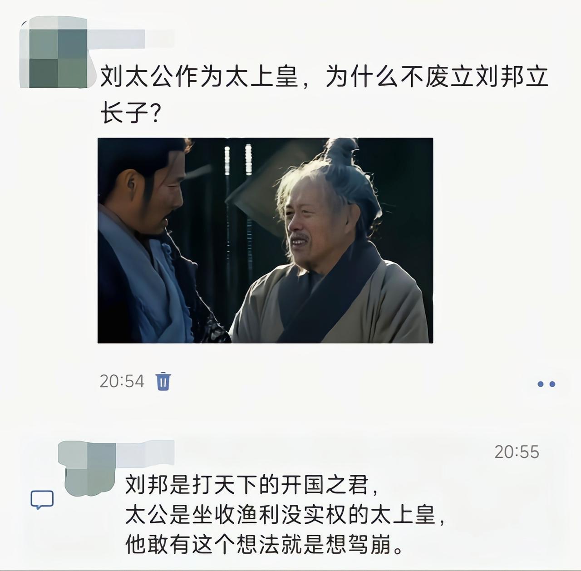Select comment line 刘邦是打天下的开国之君
This screenshot has width=581, height=571.
pos(251,485)
